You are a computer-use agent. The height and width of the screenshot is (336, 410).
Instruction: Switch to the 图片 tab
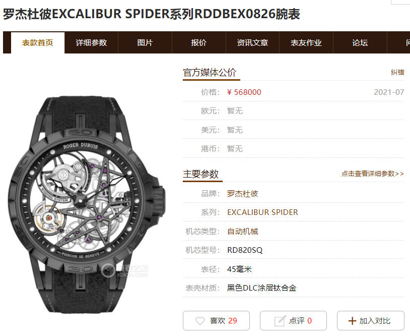[x=145, y=43]
